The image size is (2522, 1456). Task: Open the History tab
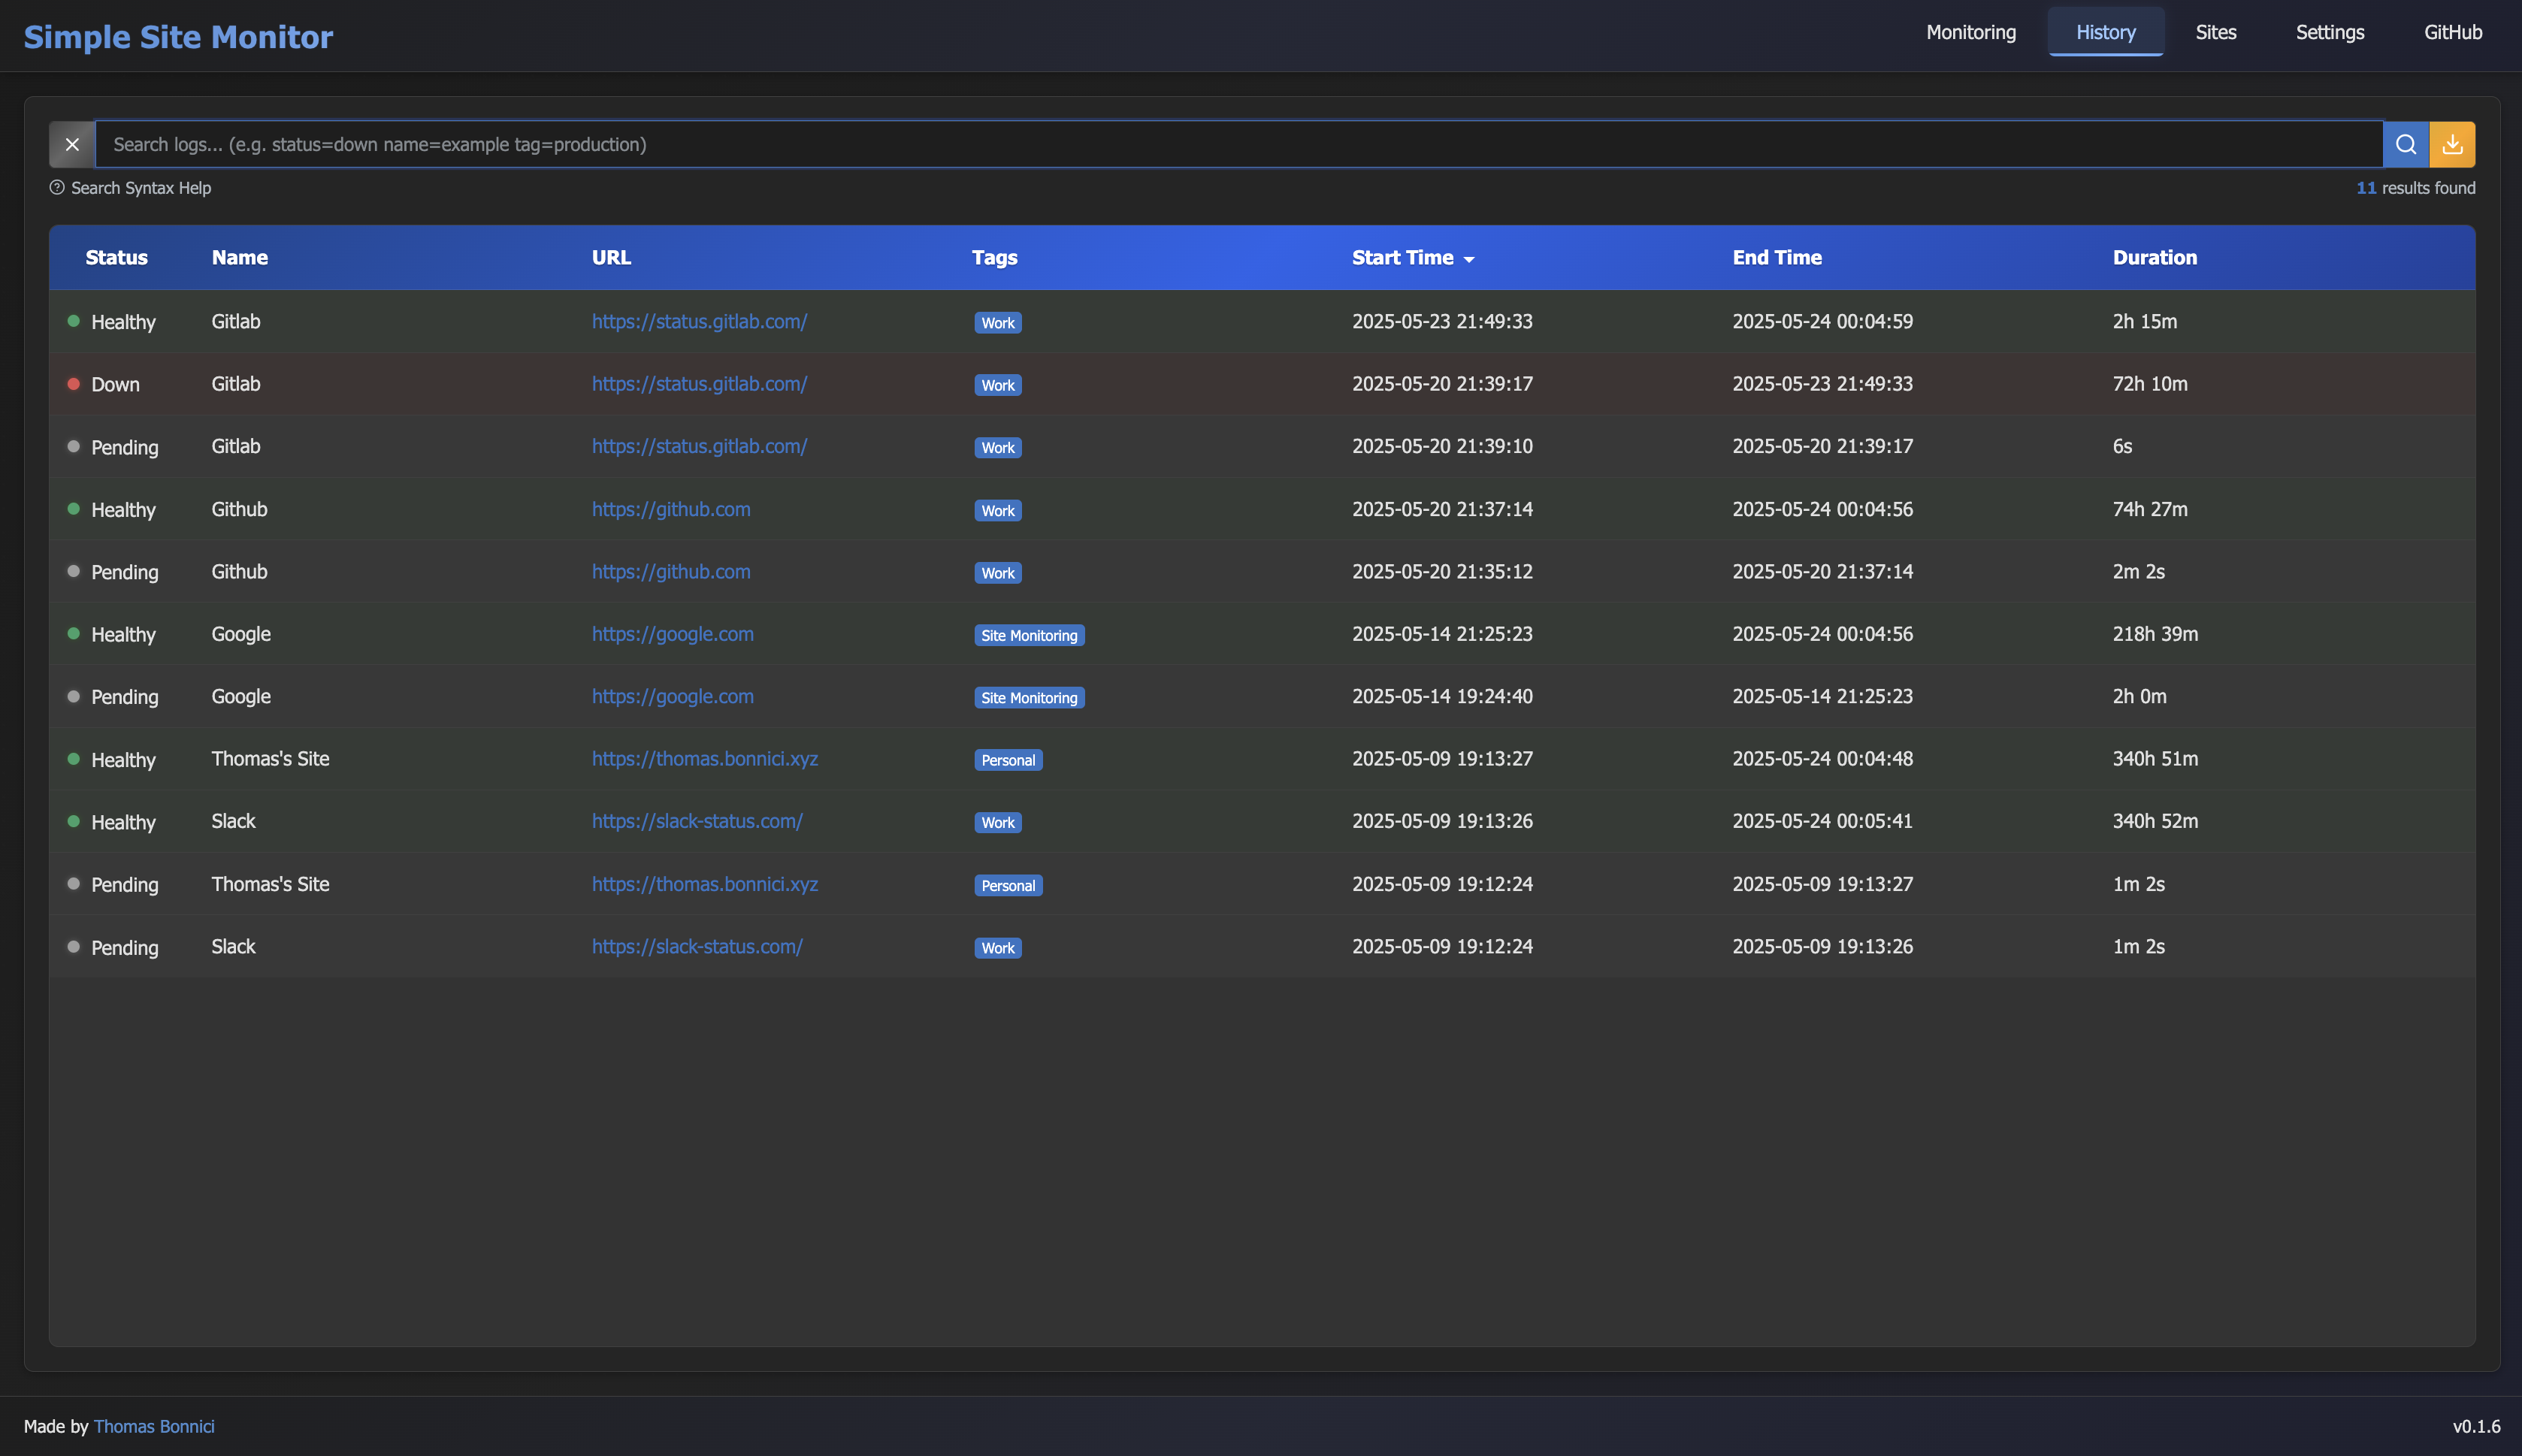click(x=2105, y=32)
